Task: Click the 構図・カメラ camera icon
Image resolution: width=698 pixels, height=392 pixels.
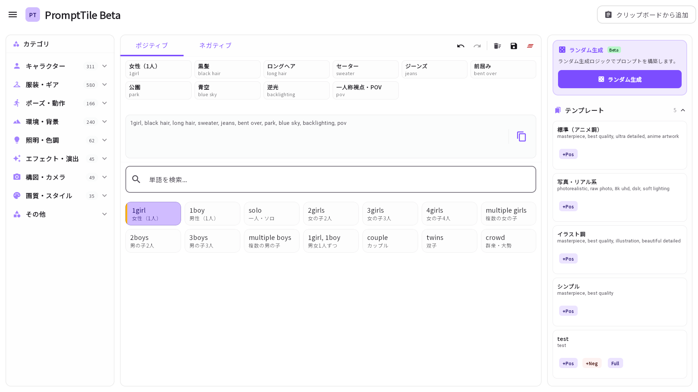Action: click(x=17, y=177)
